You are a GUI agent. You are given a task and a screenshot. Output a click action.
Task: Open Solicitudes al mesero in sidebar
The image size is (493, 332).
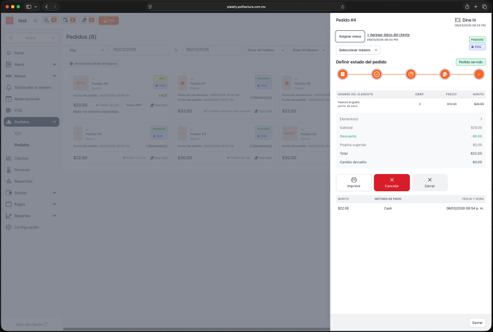(31, 87)
